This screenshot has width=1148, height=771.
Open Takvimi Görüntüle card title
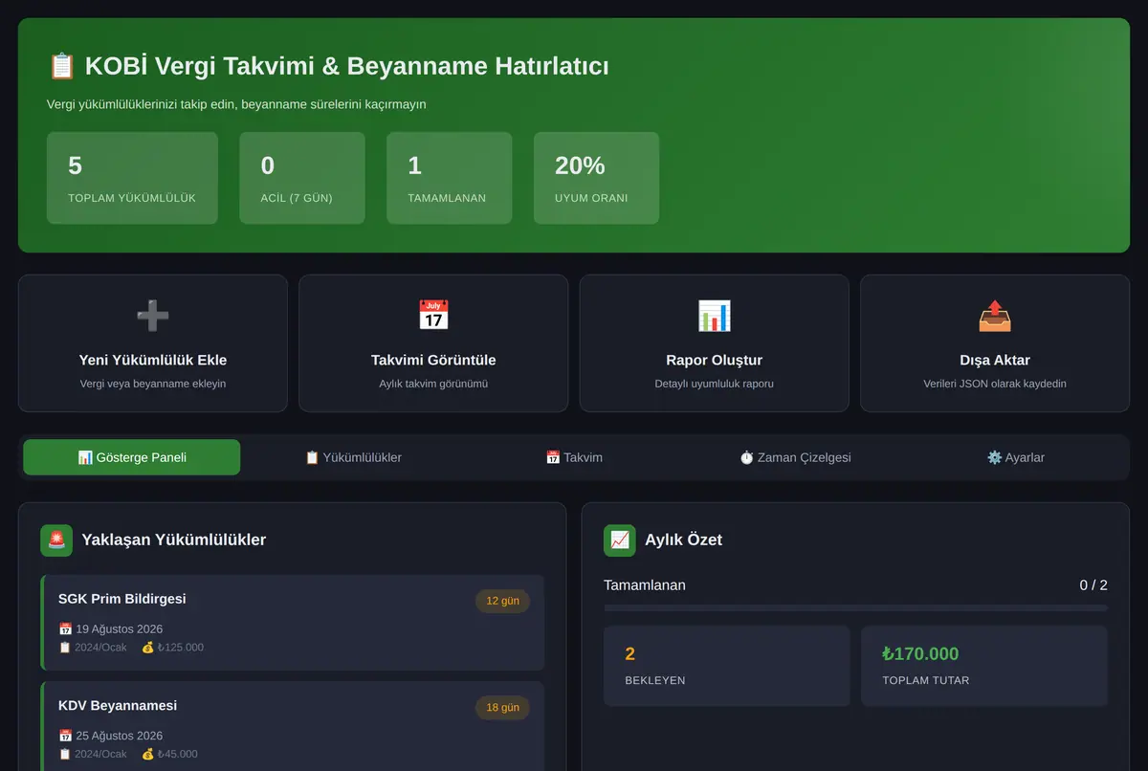tap(433, 361)
